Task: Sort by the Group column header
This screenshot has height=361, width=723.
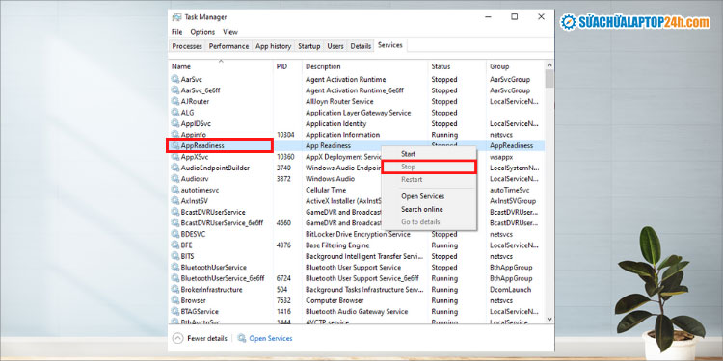Action: point(516,66)
